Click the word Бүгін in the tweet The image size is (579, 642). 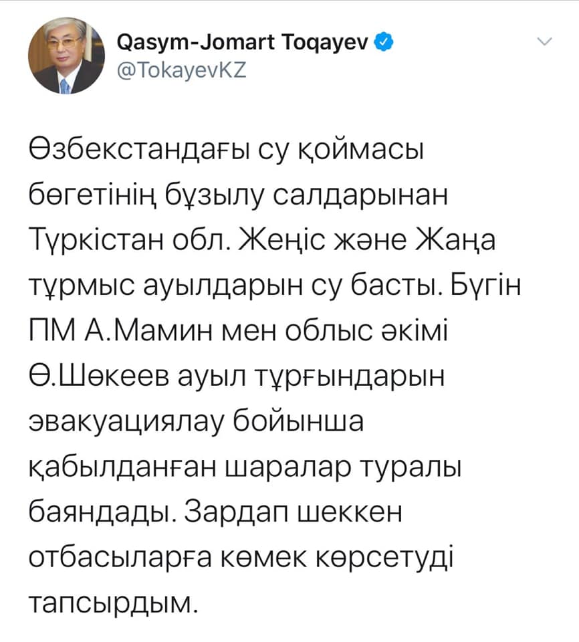(x=485, y=285)
